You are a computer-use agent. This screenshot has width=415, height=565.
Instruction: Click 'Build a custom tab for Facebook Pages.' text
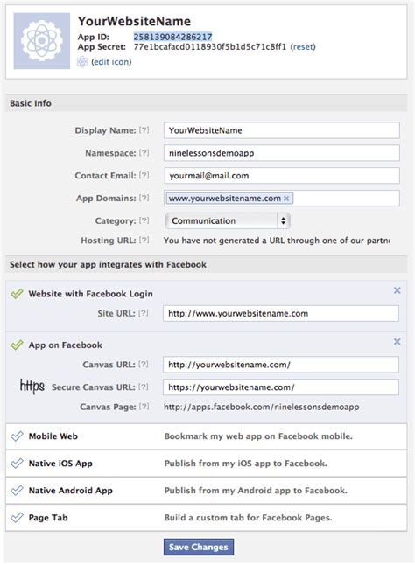point(249,518)
